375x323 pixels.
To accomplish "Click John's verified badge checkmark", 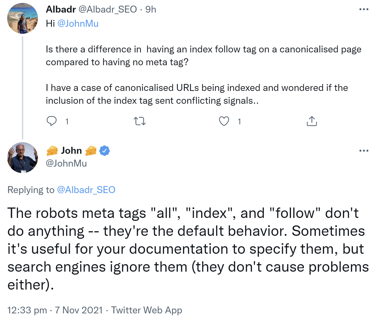I will (x=104, y=151).
